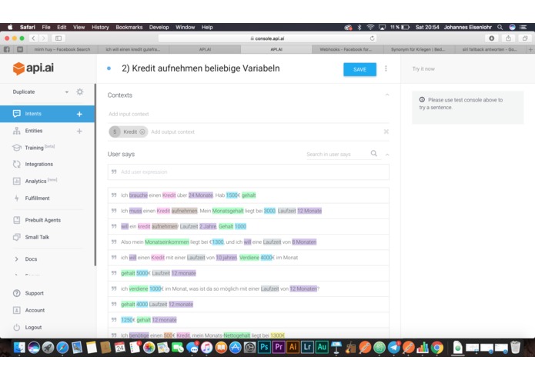
Task: Open the Support link
Action: click(34, 293)
